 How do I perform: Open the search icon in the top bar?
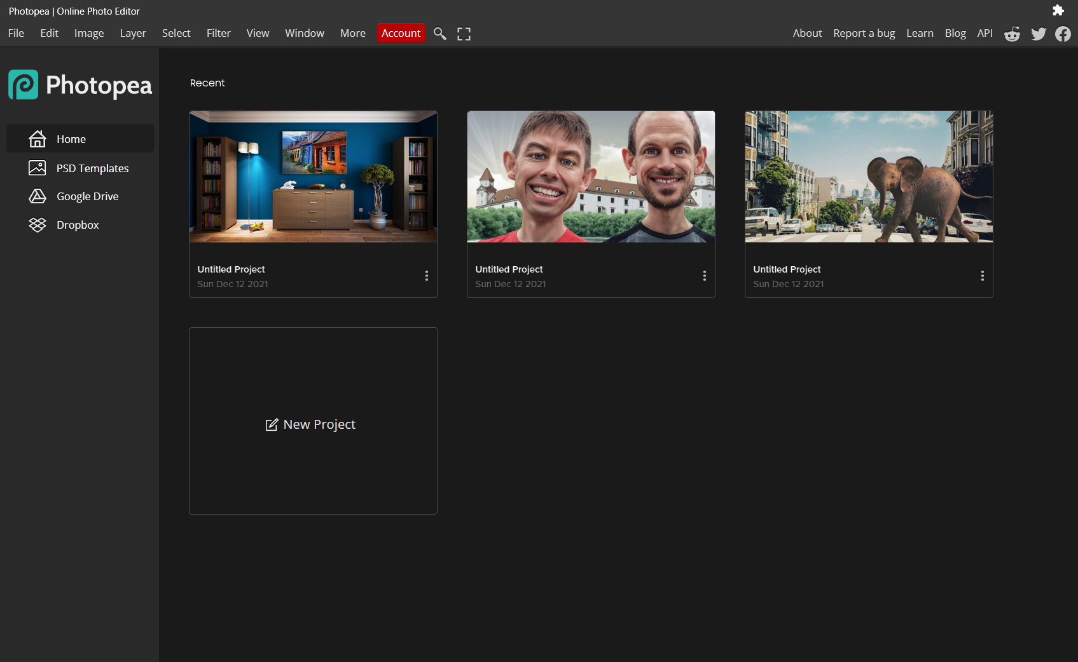(x=439, y=34)
